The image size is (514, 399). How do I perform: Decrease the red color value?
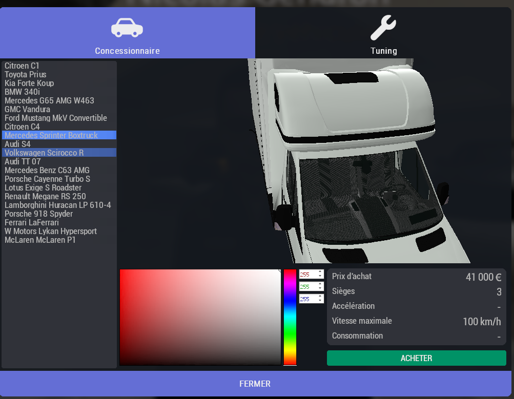coord(320,277)
